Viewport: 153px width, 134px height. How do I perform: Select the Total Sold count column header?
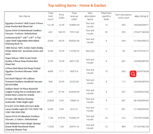(51, 16)
